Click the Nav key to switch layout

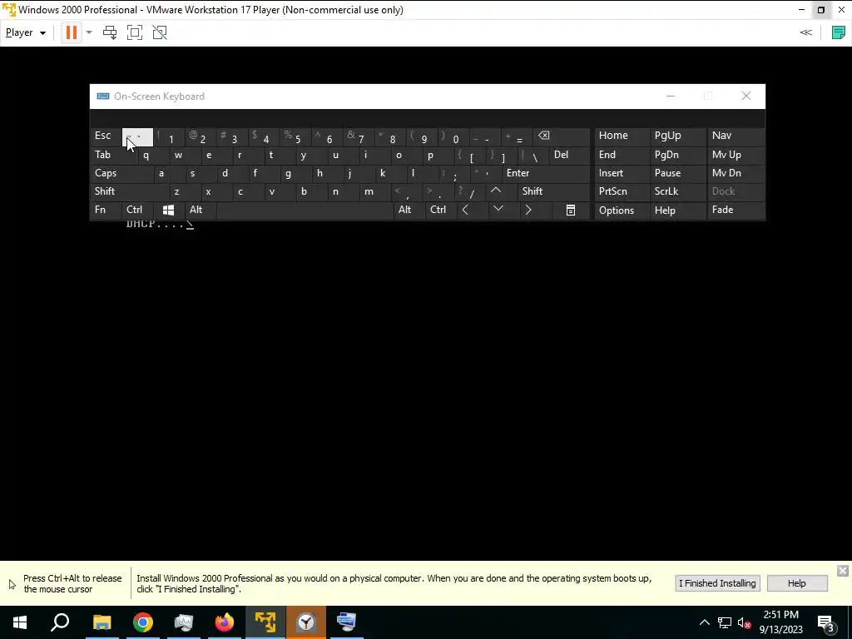(x=736, y=136)
